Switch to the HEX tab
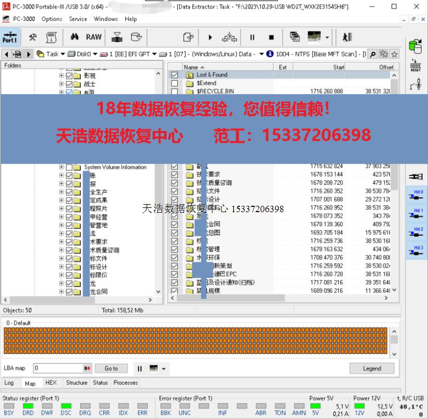 (x=51, y=383)
